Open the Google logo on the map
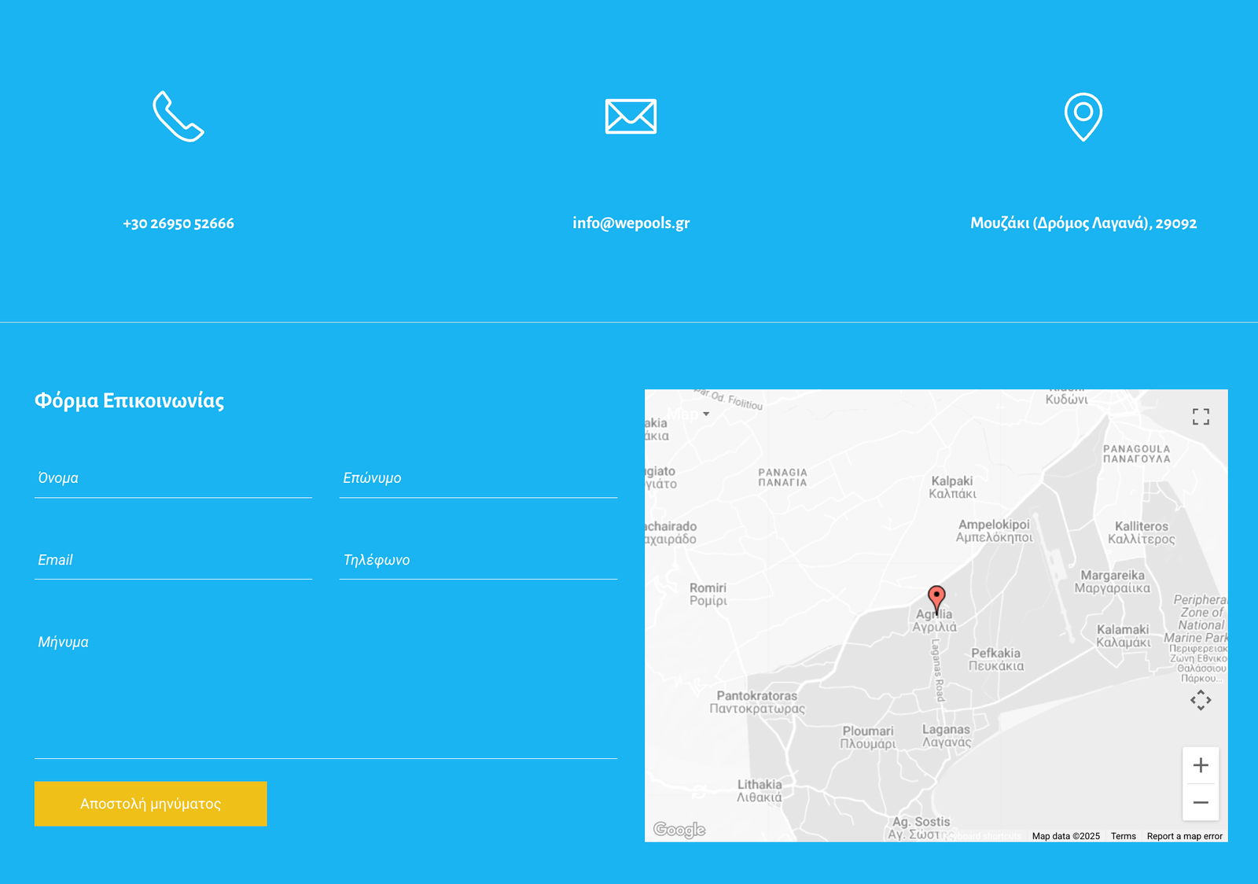Viewport: 1258px width, 884px height. (679, 830)
